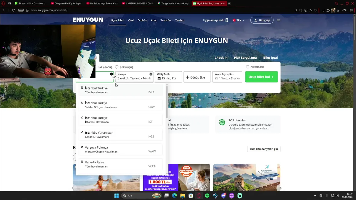The height and width of the screenshot is (200, 356).
Task: Open the PNR Sorgulama link
Action: click(x=245, y=57)
